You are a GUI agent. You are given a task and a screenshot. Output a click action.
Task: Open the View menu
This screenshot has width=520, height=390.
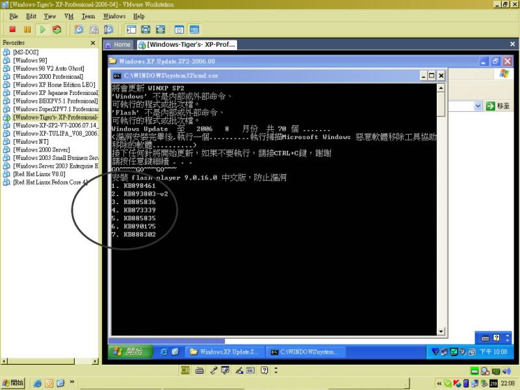[50, 16]
